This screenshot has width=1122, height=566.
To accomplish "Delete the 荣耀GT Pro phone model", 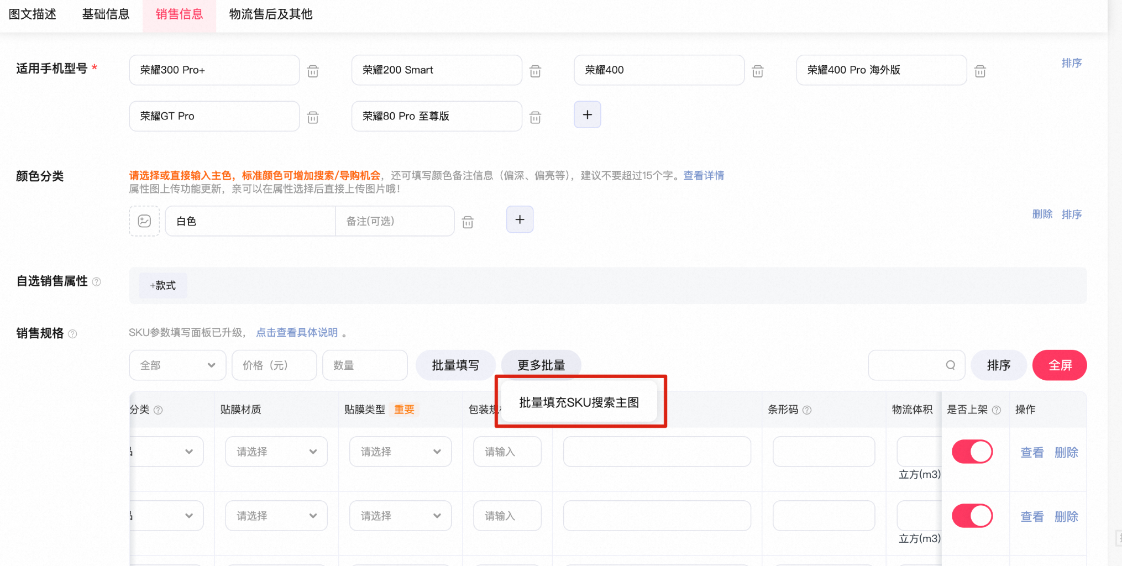I will pos(313,117).
